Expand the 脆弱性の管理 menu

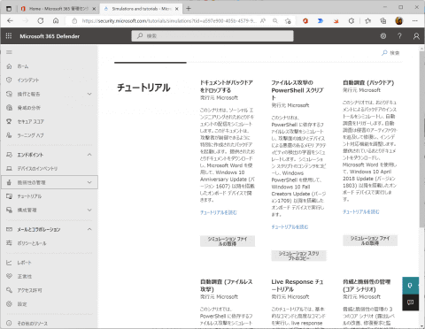[x=89, y=182]
